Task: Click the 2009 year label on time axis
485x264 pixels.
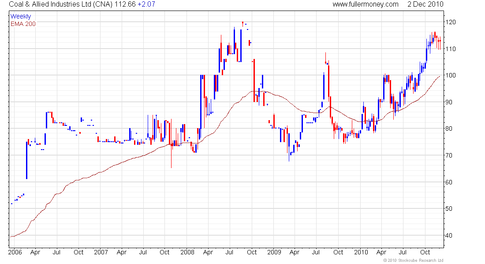Action: [274, 252]
